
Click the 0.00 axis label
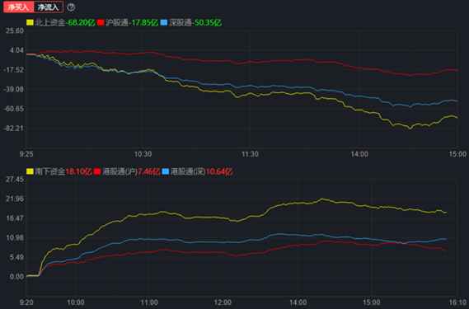click(x=16, y=277)
